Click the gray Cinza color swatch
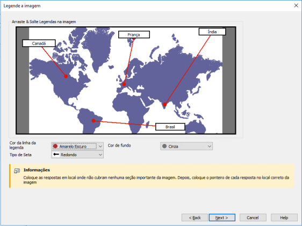Image resolution: width=302 pixels, height=226 pixels. (x=164, y=146)
